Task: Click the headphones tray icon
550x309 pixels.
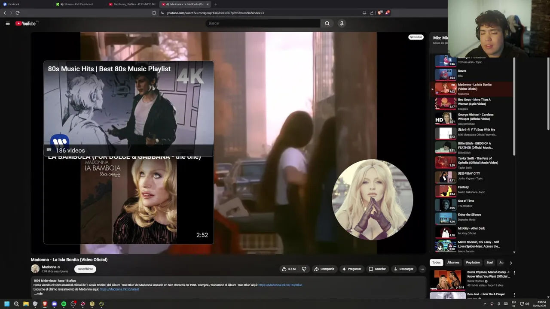Action: click(492, 304)
